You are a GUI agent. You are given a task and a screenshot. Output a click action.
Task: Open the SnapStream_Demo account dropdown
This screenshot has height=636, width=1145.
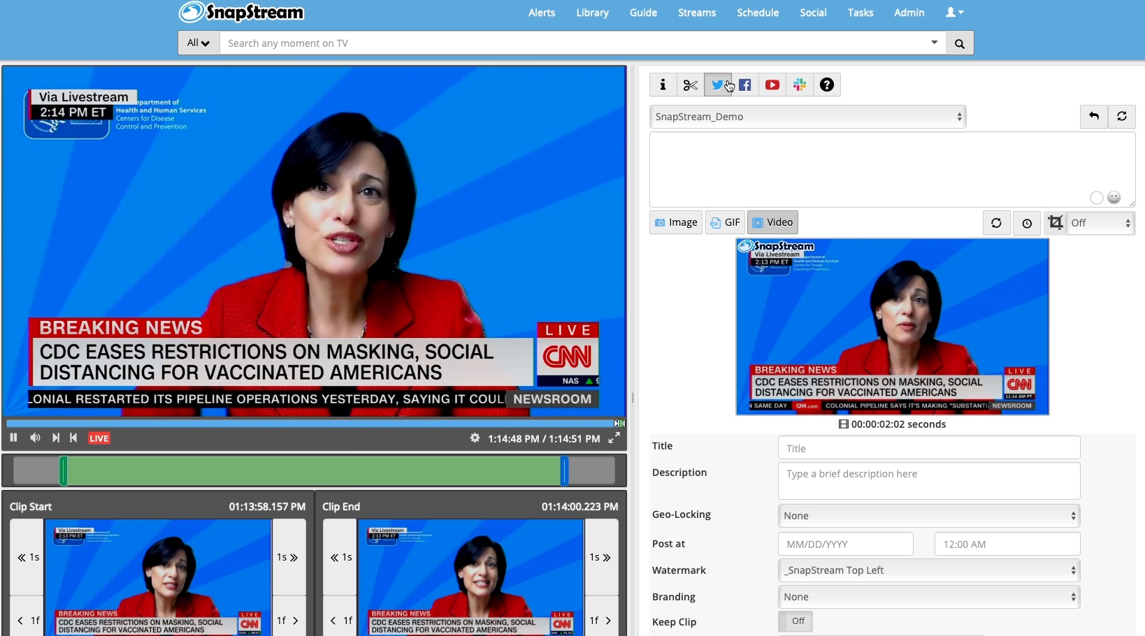coord(807,117)
